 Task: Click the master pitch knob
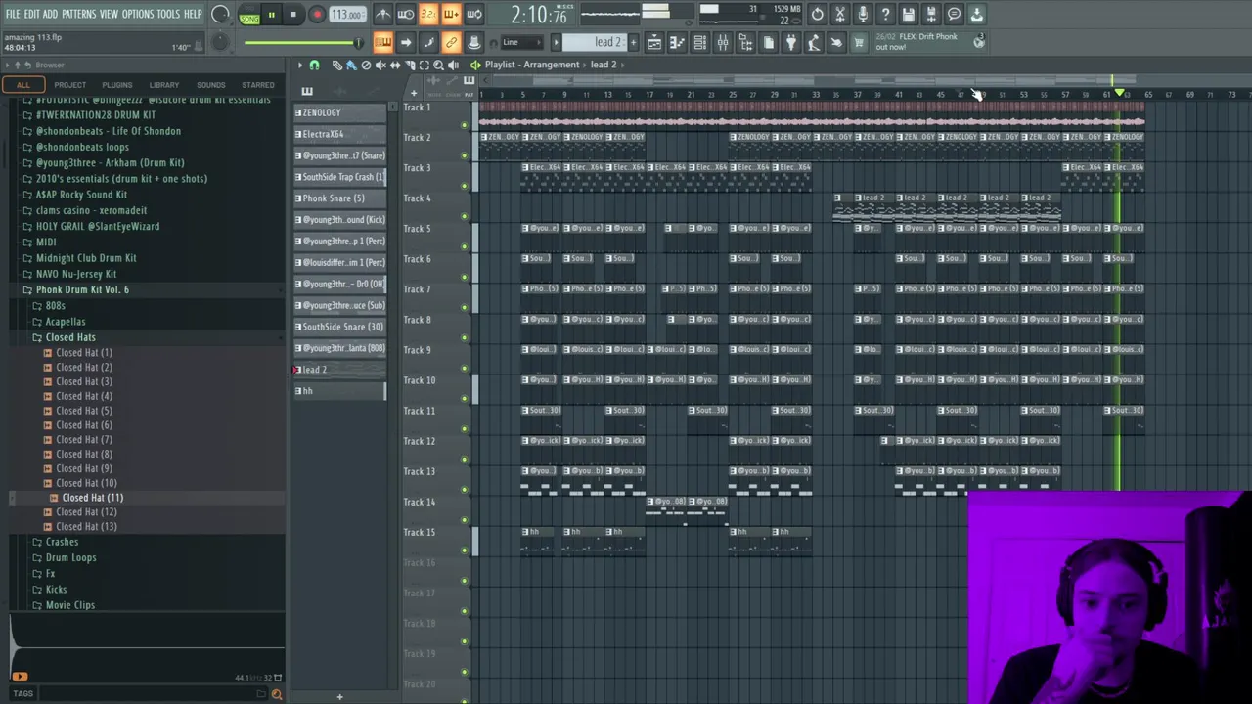220,42
